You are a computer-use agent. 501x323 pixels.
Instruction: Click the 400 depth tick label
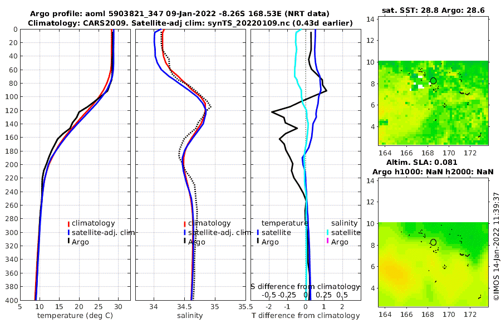(x=12, y=300)
